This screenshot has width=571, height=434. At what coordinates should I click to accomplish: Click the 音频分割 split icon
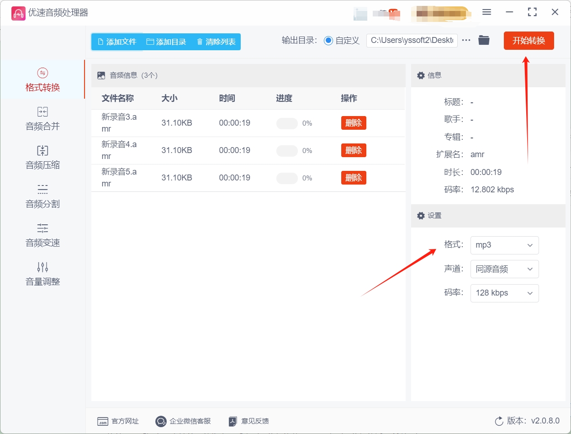[42, 189]
